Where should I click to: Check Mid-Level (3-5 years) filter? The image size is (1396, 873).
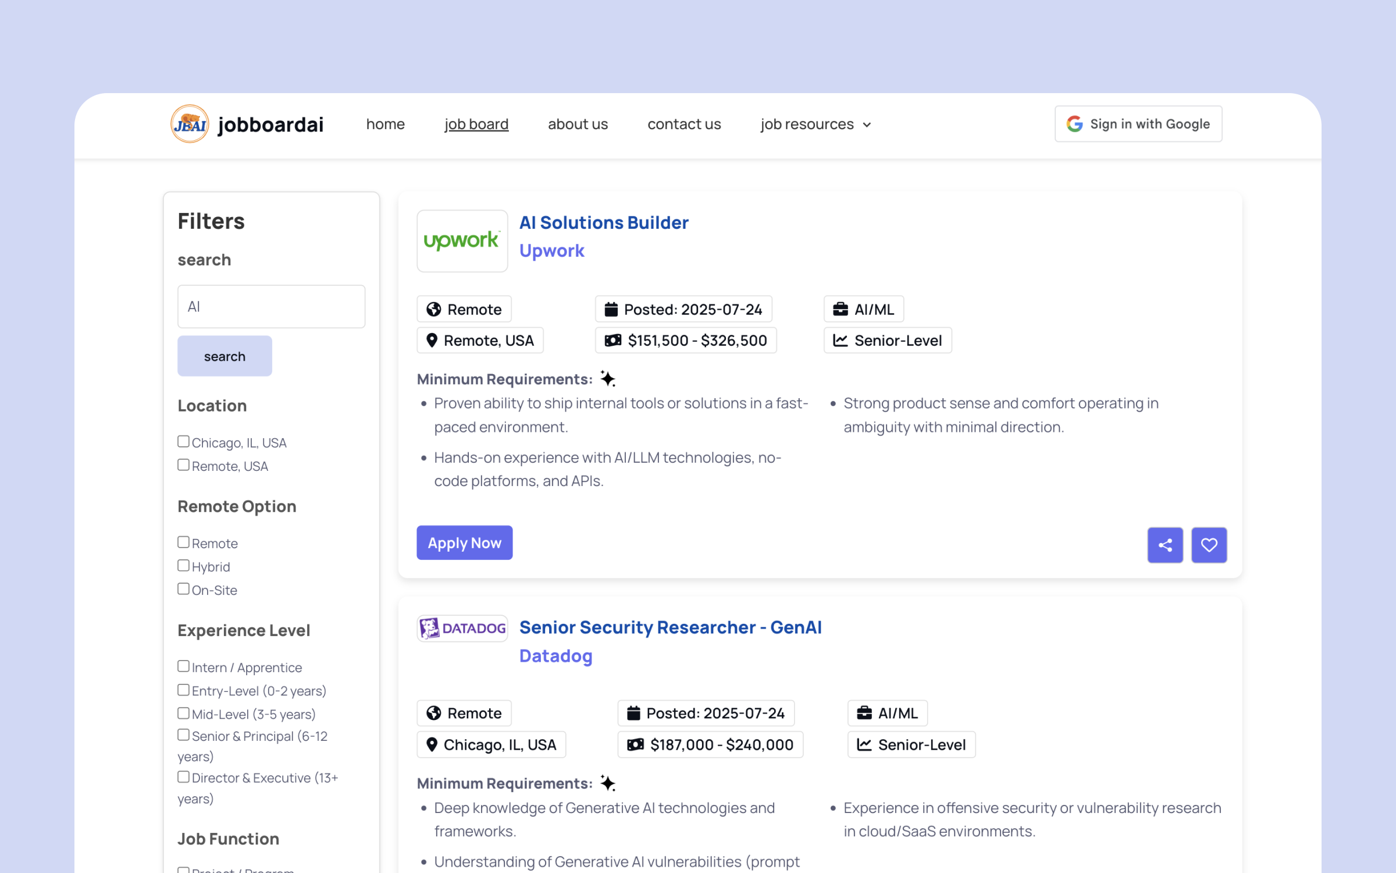point(183,713)
